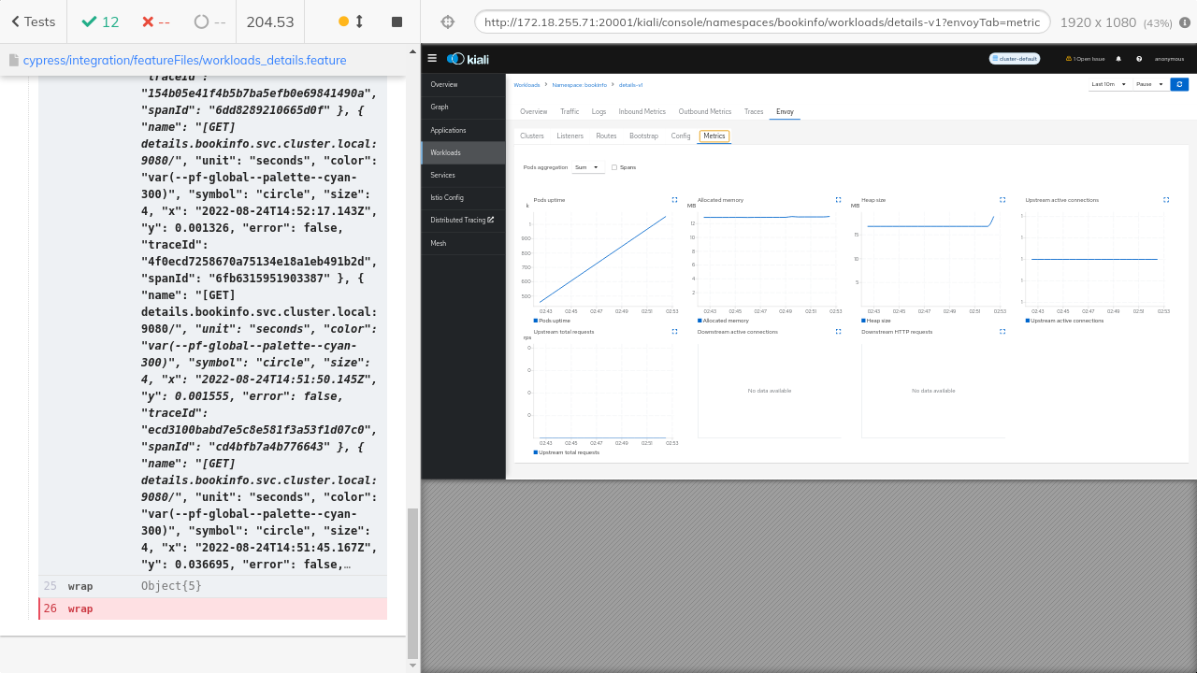Switch to the Traffic tab
Image resolution: width=1197 pixels, height=673 pixels.
click(x=570, y=111)
